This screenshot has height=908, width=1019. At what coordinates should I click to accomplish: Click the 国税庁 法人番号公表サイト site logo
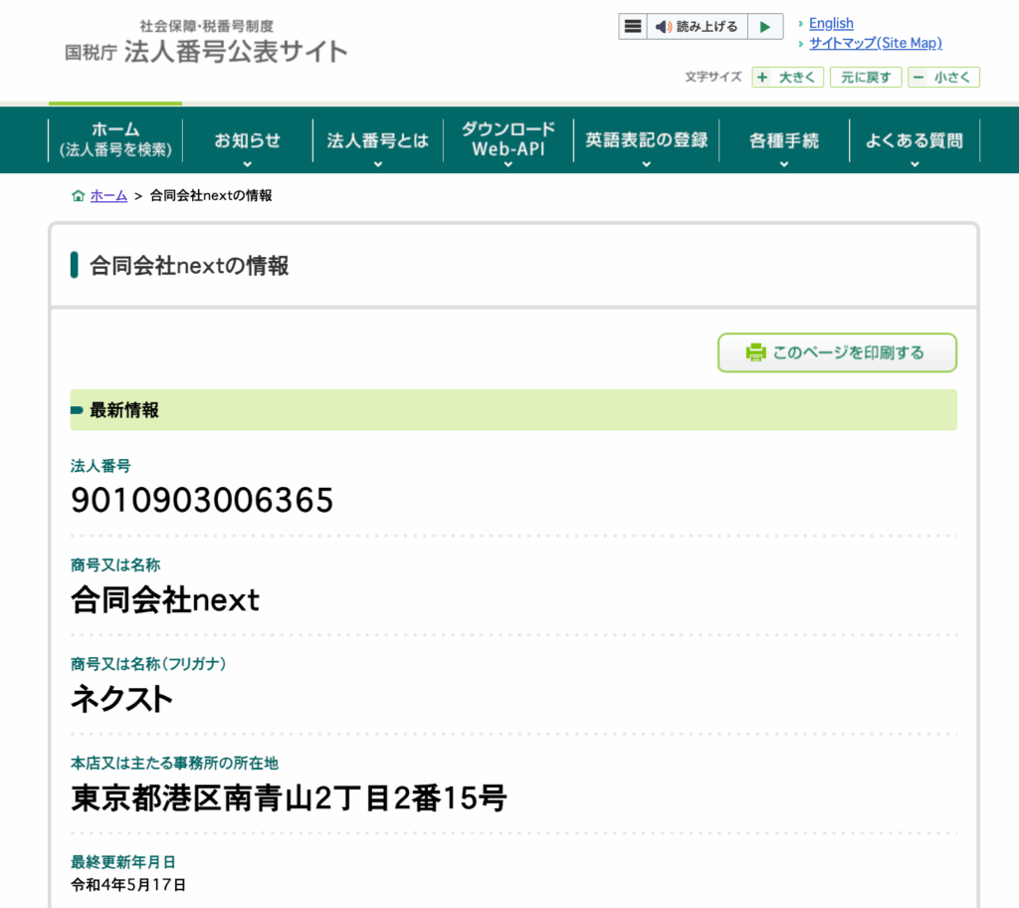(x=206, y=43)
